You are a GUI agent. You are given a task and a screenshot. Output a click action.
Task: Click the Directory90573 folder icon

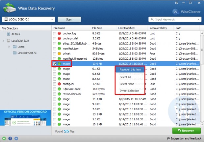pos(14,53)
